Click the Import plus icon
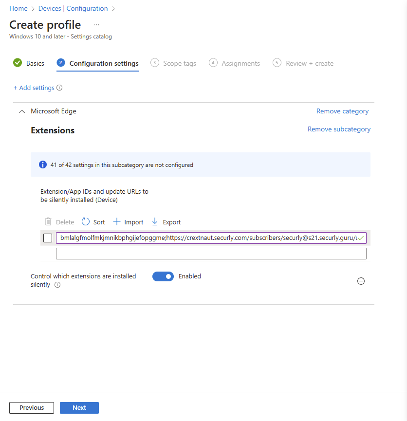 [x=116, y=222]
